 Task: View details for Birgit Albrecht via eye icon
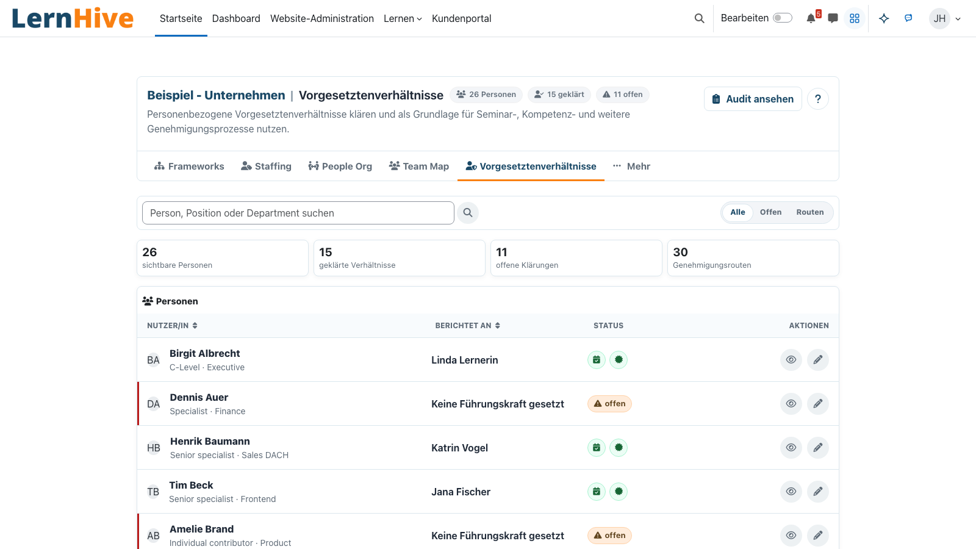pyautogui.click(x=791, y=360)
